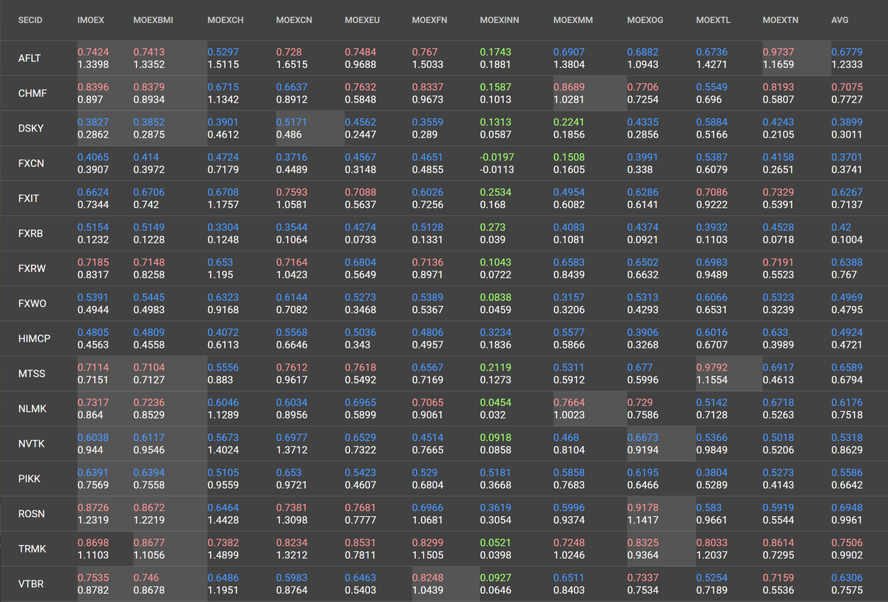Select the MOEXBMI column header
Image resolution: width=888 pixels, height=602 pixels.
tap(153, 20)
